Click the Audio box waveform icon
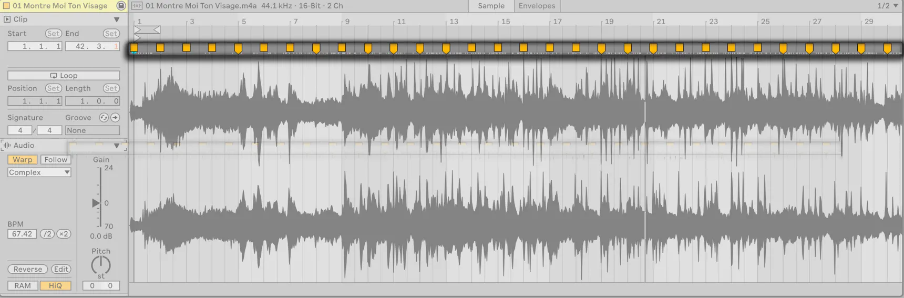Image resolution: width=904 pixels, height=298 pixels. (7, 145)
